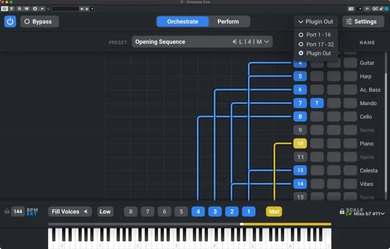Open the Opening Sequence preset dropdown
Viewport: 390px width, 249px height.
pyautogui.click(x=202, y=42)
